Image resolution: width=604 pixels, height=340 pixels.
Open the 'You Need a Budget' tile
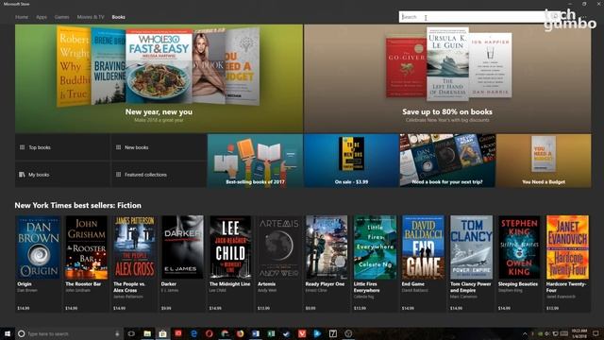pyautogui.click(x=544, y=161)
